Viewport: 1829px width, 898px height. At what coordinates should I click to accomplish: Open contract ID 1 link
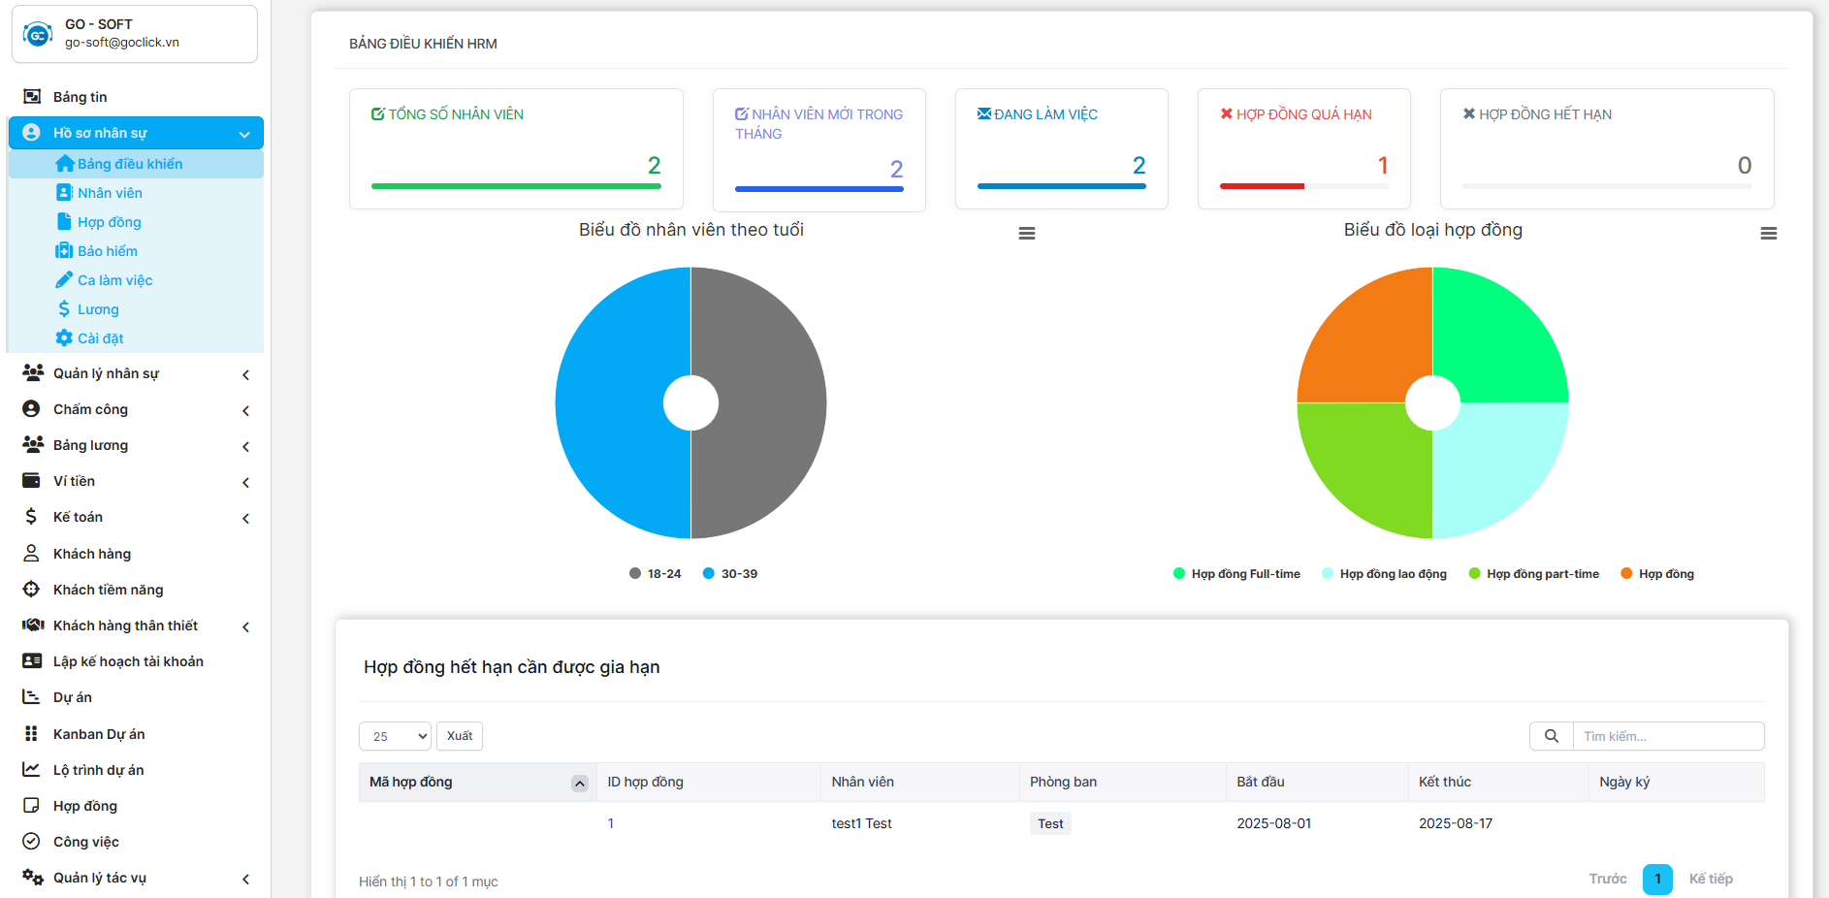tap(611, 823)
